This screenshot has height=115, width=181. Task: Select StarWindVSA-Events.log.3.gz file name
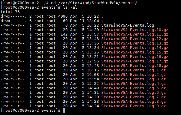click(x=133, y=79)
